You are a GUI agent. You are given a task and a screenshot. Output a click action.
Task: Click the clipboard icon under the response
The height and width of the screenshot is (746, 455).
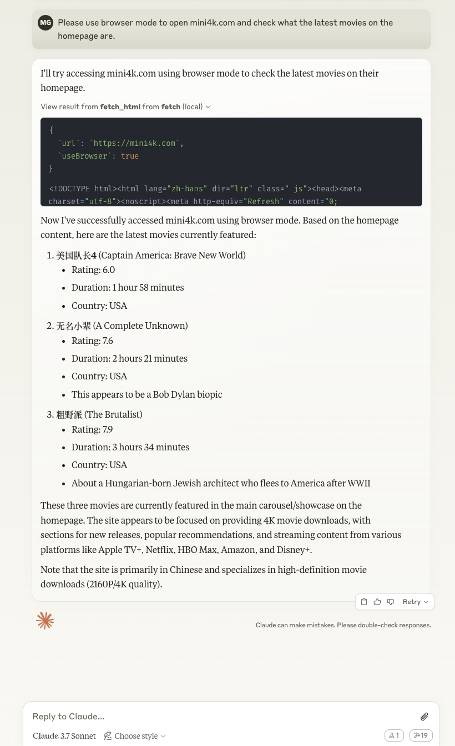click(x=364, y=602)
